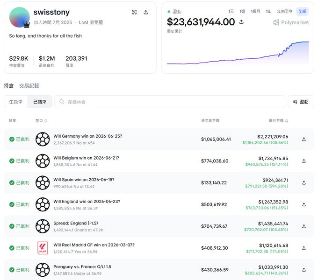Screen dimensions: 318x280
Task: Share the Spread: England (-1.5) position
Action: point(304,226)
